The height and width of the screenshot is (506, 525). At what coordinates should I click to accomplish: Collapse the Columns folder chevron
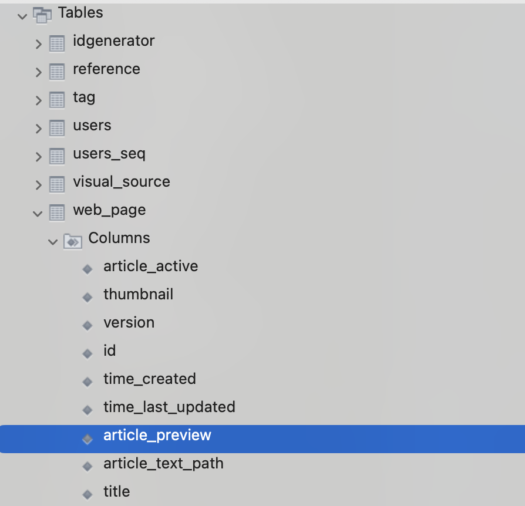(53, 241)
